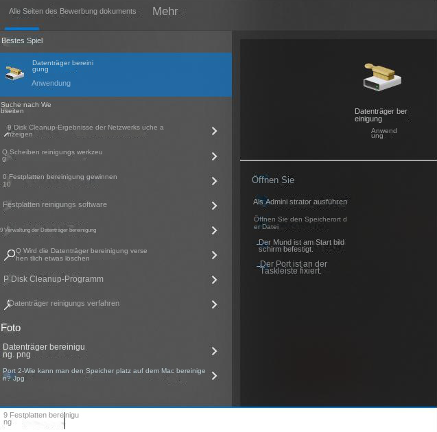The width and height of the screenshot is (437, 432).
Task: Select Disk Cleanup-Ergebnisse der Netzwerksuche anzeigen text
Action: pos(85,131)
